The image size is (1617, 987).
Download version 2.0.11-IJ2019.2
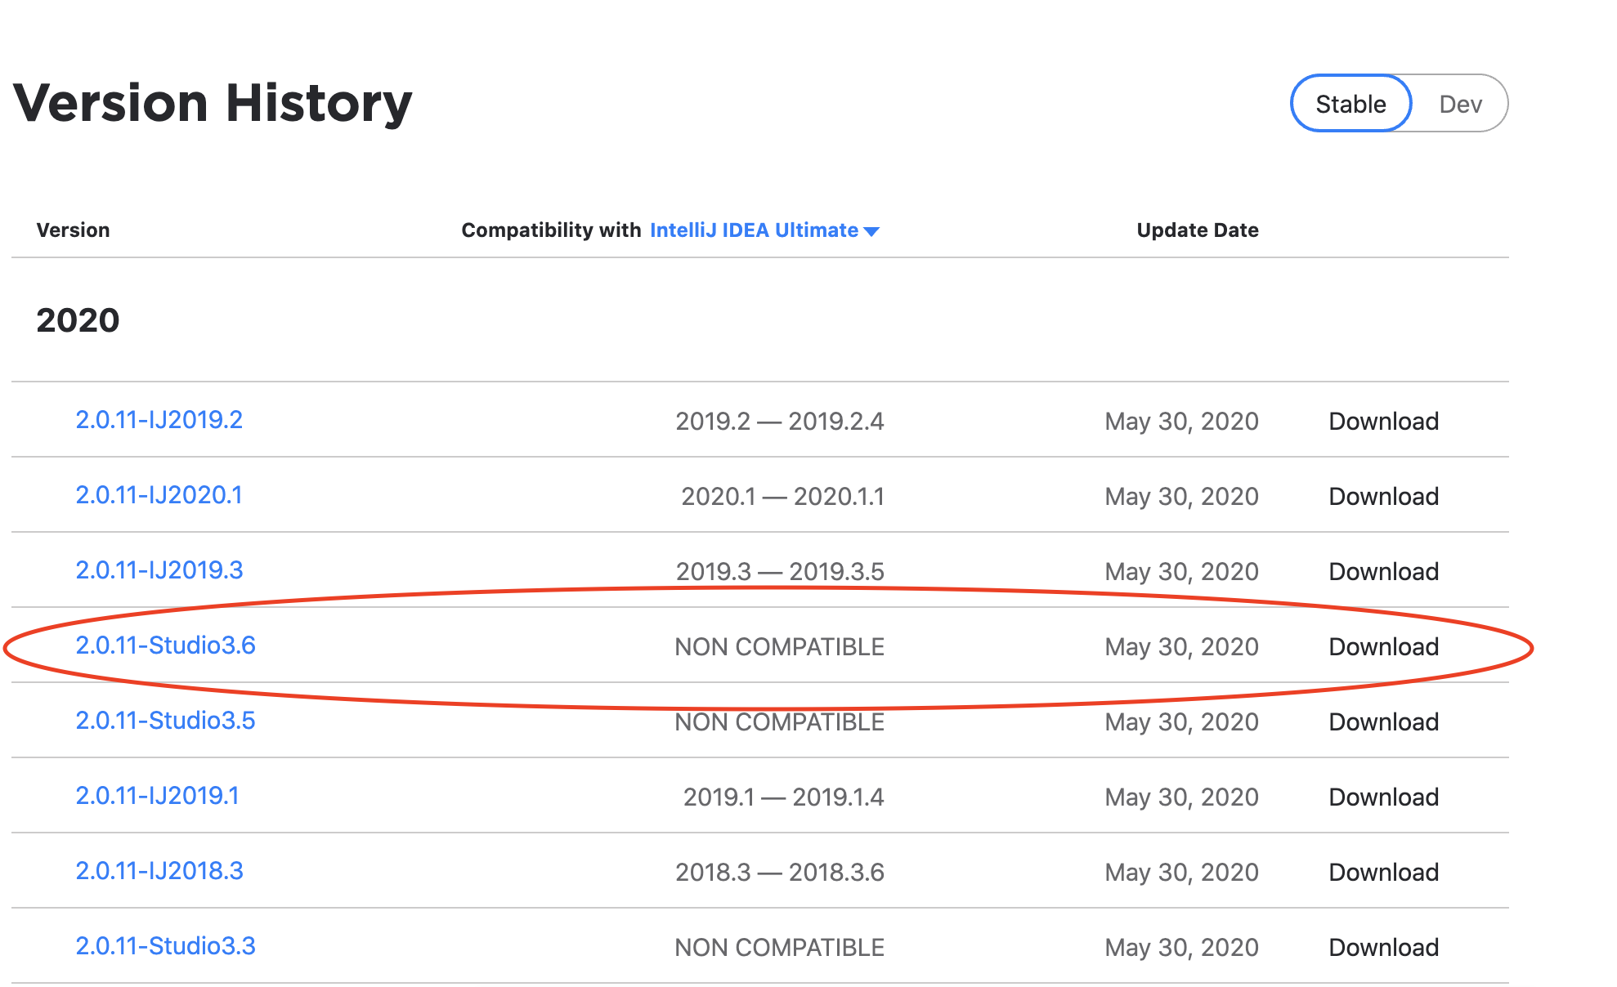pyautogui.click(x=1383, y=422)
